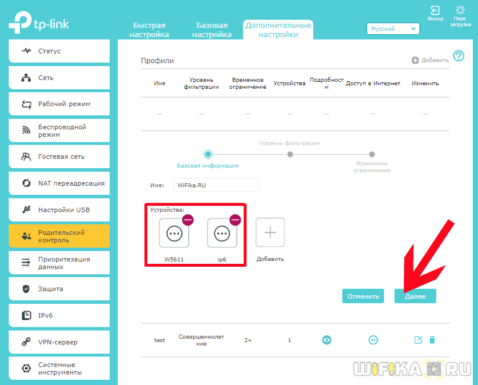Screen dimensions: 478x385
Task: Select the W5611 device icon
Action: coord(174,234)
